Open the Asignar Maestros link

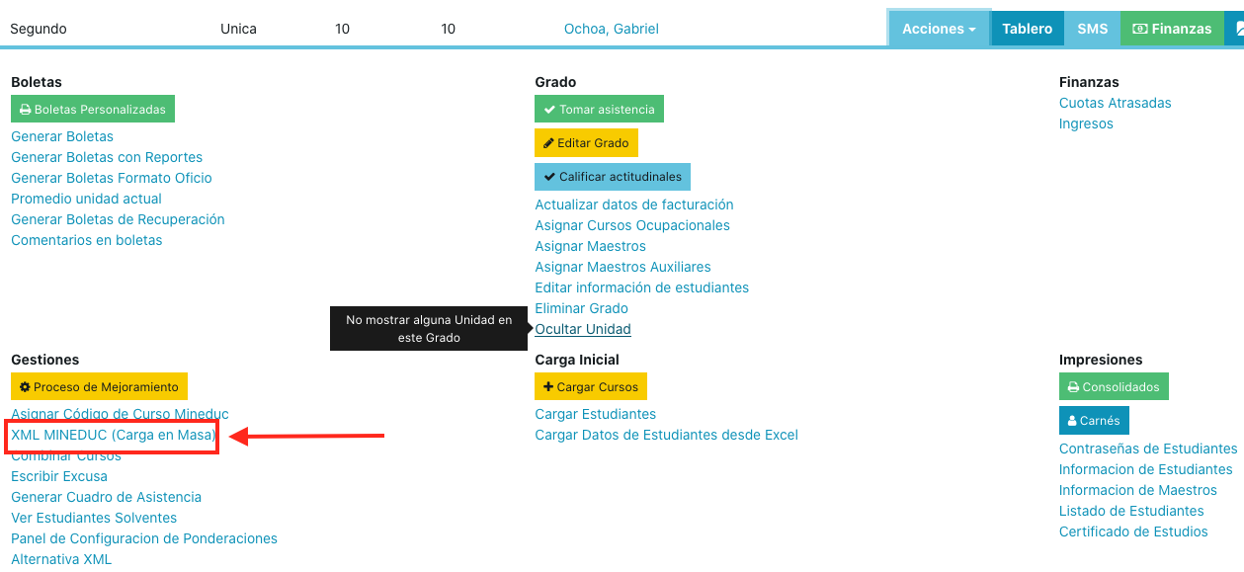(x=590, y=246)
